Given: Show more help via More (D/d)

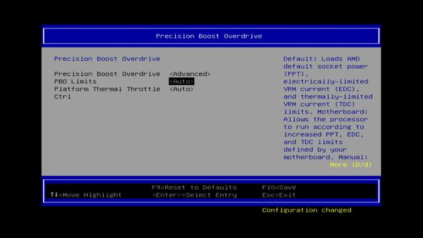Looking at the screenshot, I should [351, 165].
